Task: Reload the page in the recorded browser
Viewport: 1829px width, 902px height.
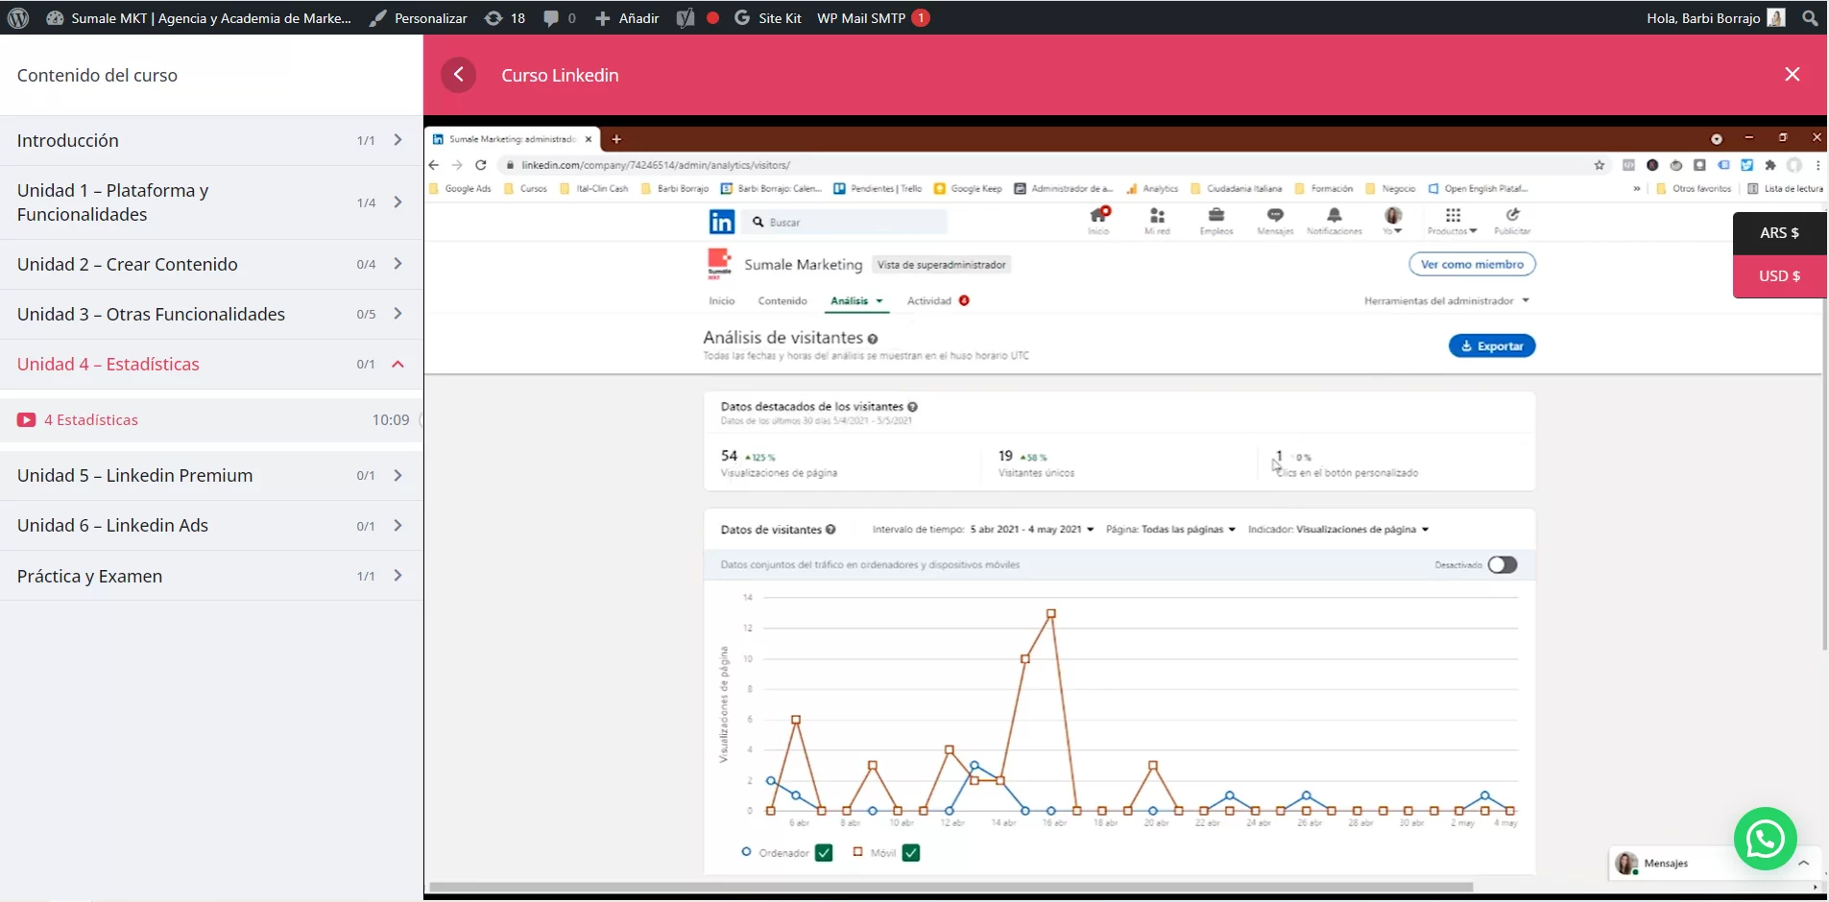Action: point(481,165)
